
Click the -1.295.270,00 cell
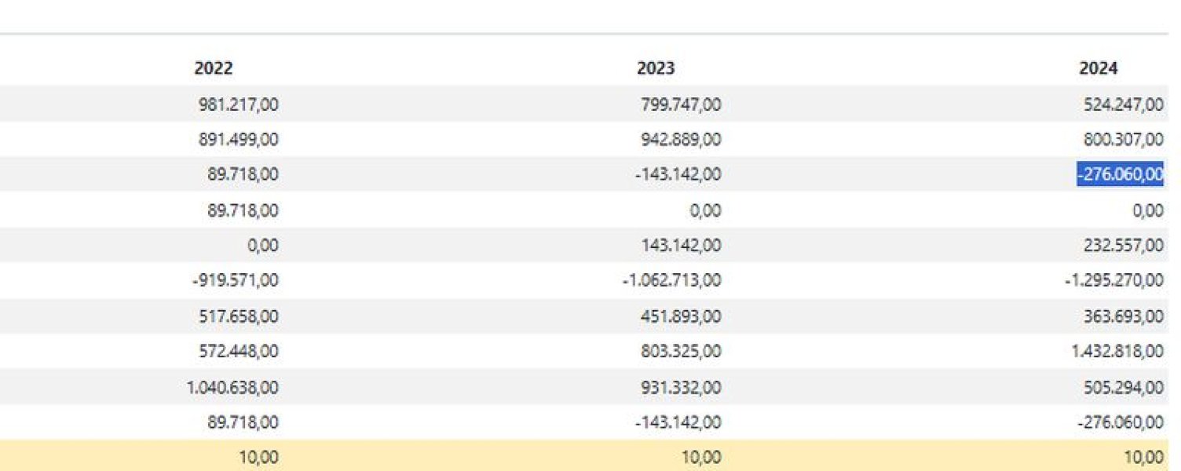coord(1114,280)
